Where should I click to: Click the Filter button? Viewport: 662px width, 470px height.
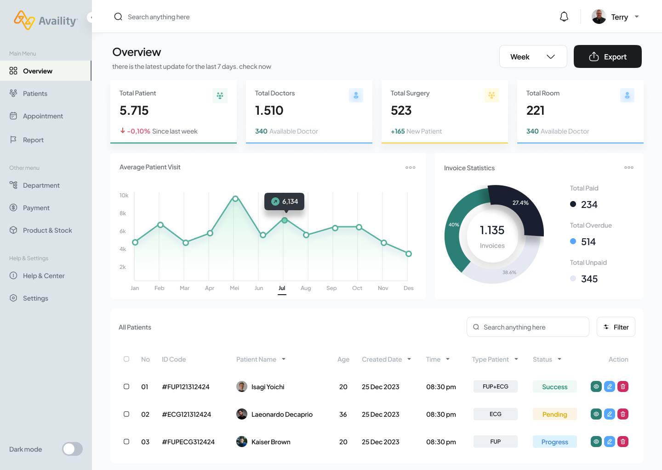pos(616,327)
